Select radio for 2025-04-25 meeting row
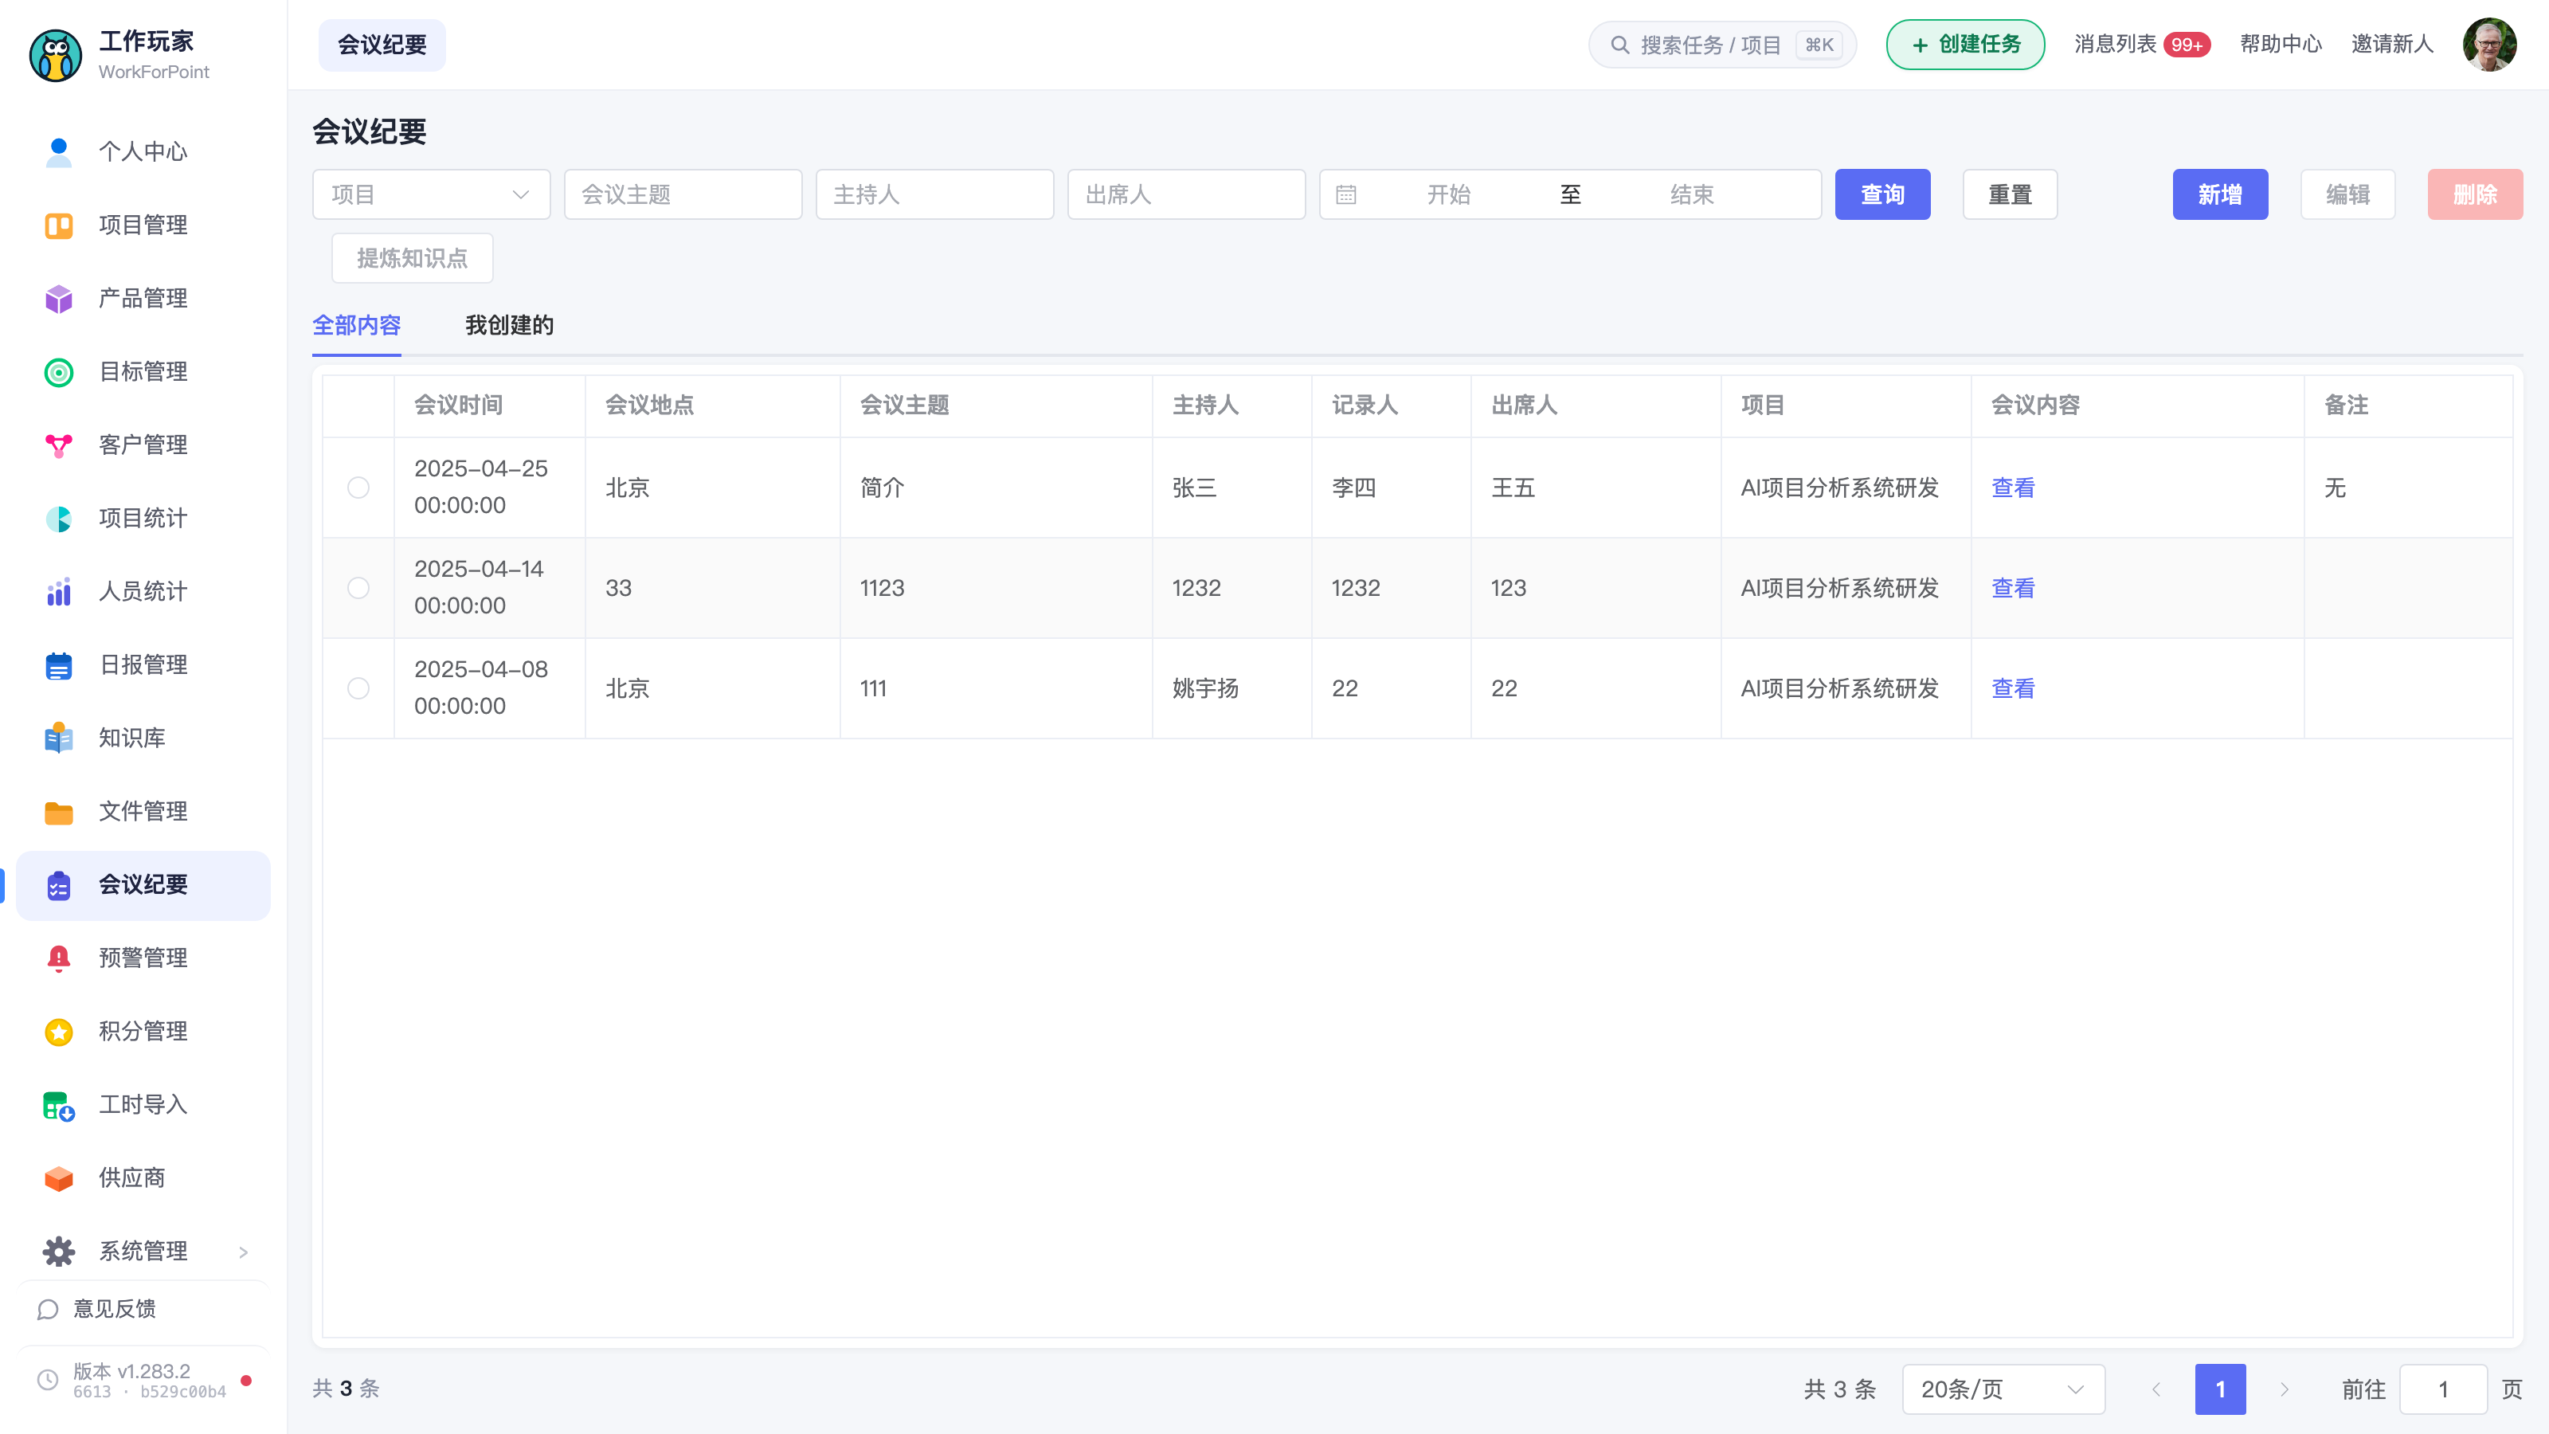Image resolution: width=2549 pixels, height=1434 pixels. (358, 488)
